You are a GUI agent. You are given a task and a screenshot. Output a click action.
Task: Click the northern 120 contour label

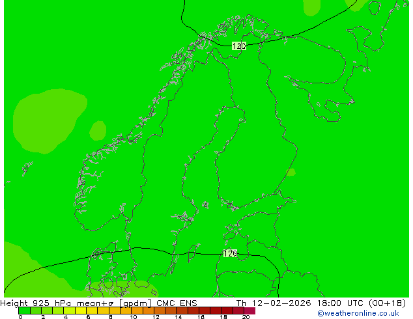click(239, 46)
